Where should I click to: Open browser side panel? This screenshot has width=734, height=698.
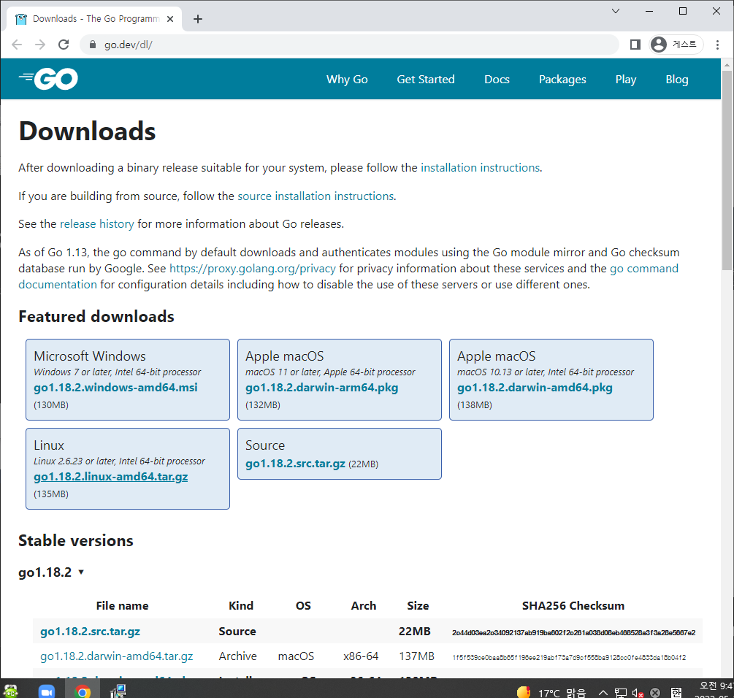[635, 45]
